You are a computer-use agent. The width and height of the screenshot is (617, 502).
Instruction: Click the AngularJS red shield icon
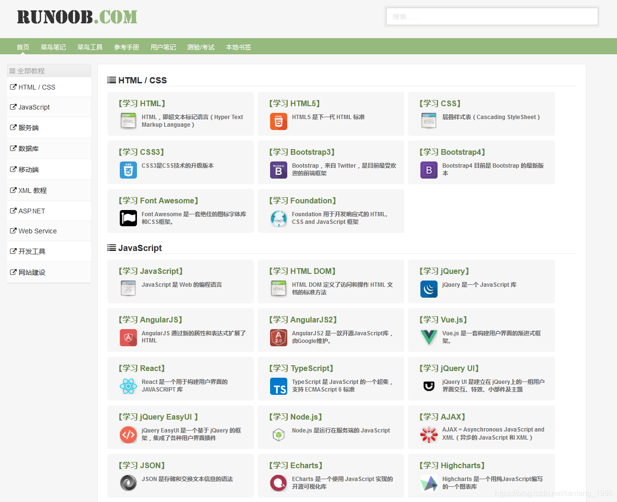pos(128,337)
